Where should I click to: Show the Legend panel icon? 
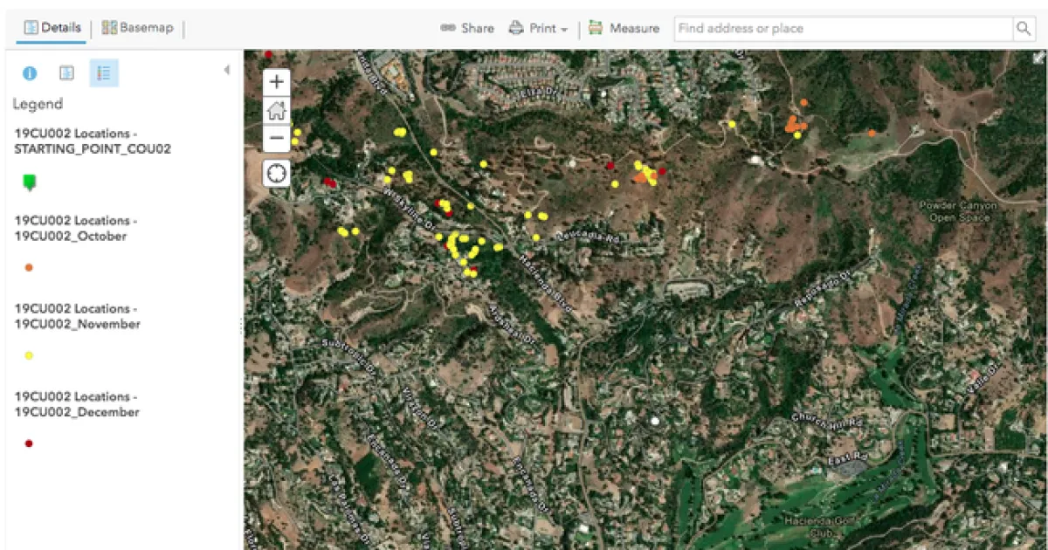pyautogui.click(x=104, y=73)
